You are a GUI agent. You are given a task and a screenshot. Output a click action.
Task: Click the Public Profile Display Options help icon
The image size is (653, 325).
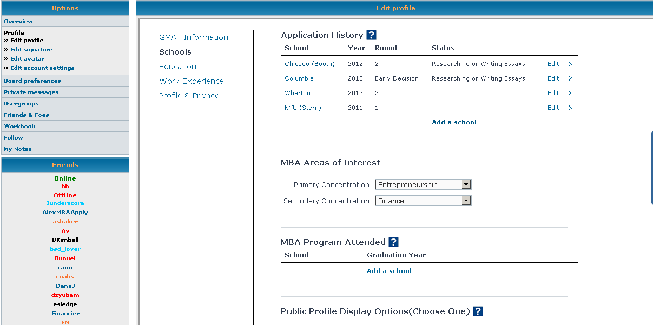point(478,311)
